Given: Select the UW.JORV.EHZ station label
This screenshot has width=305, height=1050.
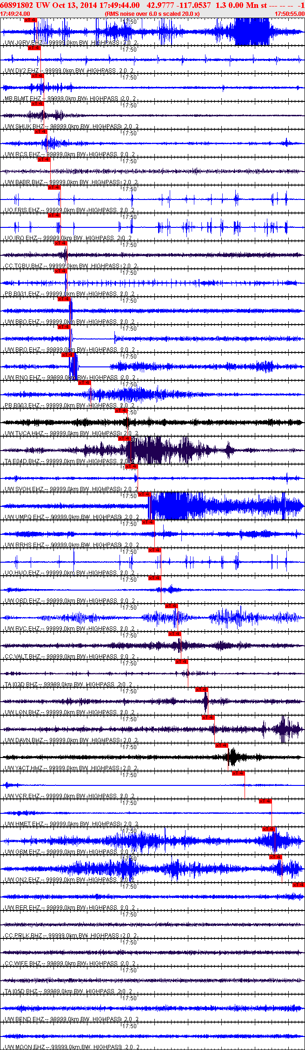Looking at the screenshot, I should pos(23,43).
